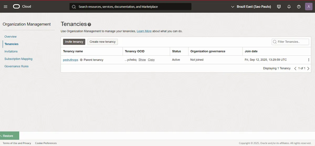Copy the tenancy OCID
The image size is (315, 146).
tap(151, 60)
